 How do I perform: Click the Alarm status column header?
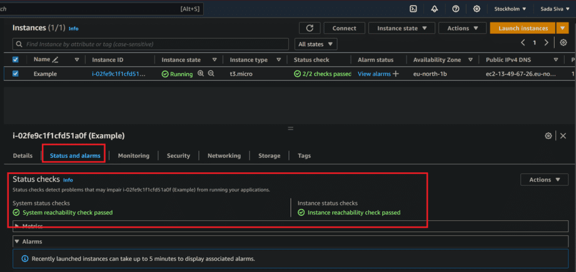tap(375, 59)
